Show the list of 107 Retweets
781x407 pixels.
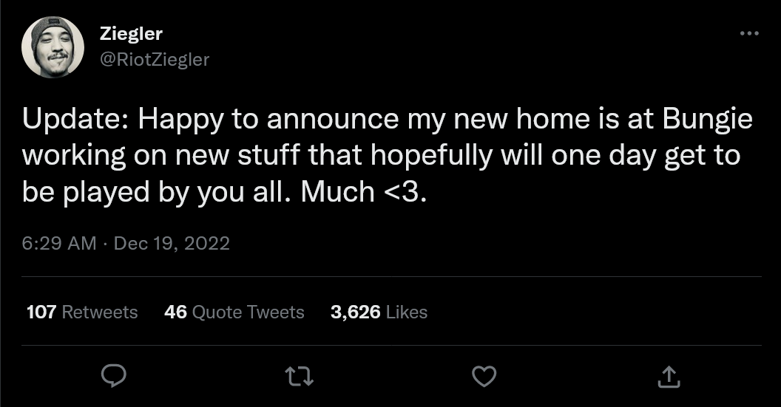82,312
